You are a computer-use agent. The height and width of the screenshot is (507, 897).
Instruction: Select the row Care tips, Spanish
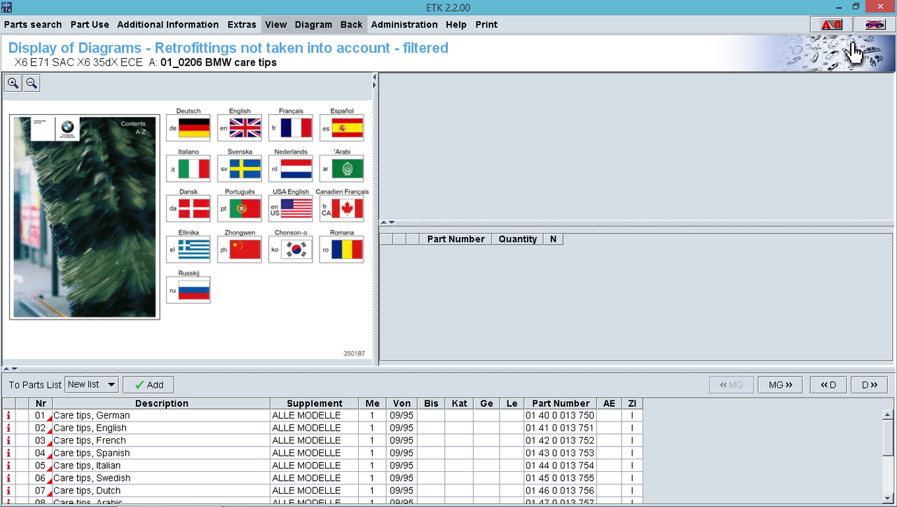click(x=322, y=454)
